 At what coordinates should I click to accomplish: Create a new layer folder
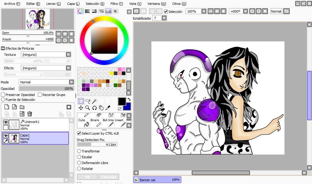click(x=22, y=107)
